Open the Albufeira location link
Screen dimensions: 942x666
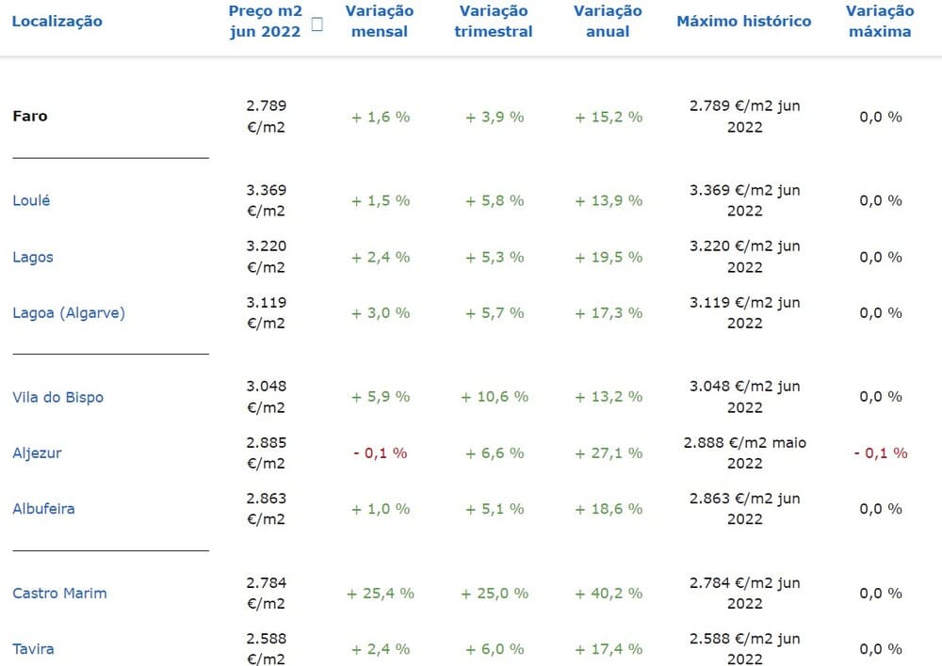(x=44, y=509)
